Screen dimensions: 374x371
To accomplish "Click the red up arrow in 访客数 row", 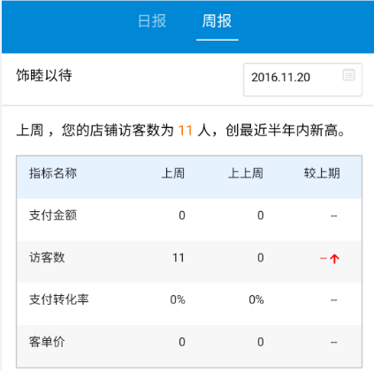I will point(334,259).
